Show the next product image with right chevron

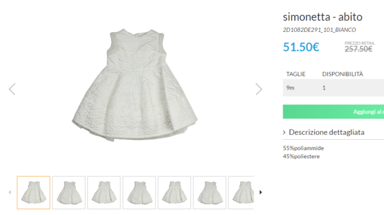(258, 89)
